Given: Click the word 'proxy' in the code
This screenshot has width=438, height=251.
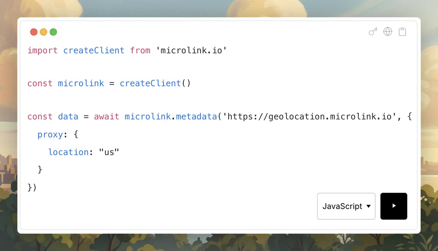Looking at the screenshot, I should tap(50, 135).
